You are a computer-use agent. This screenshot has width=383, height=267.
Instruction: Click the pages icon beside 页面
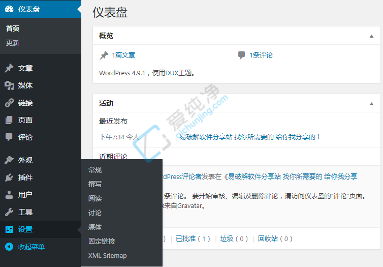click(x=9, y=120)
